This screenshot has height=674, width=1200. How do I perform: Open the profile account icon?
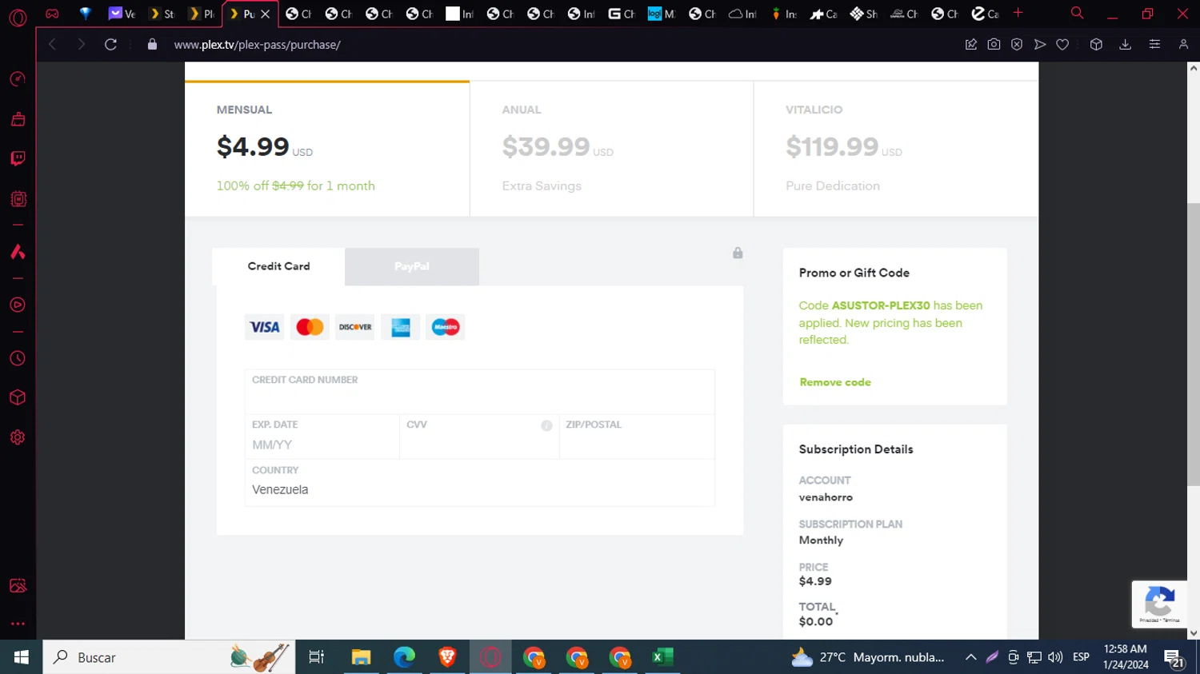(x=1183, y=45)
